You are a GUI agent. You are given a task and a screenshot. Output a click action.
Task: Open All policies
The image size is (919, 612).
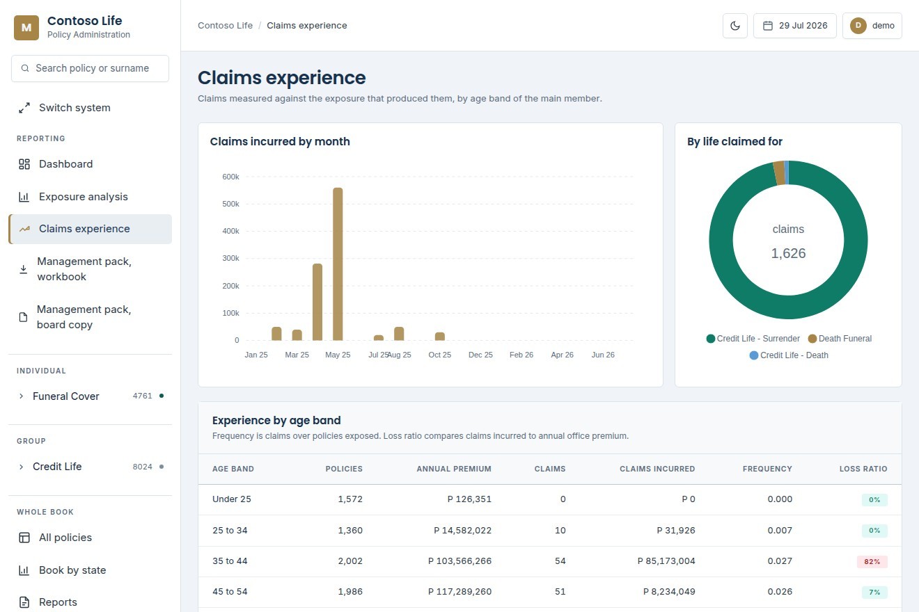pos(90,538)
